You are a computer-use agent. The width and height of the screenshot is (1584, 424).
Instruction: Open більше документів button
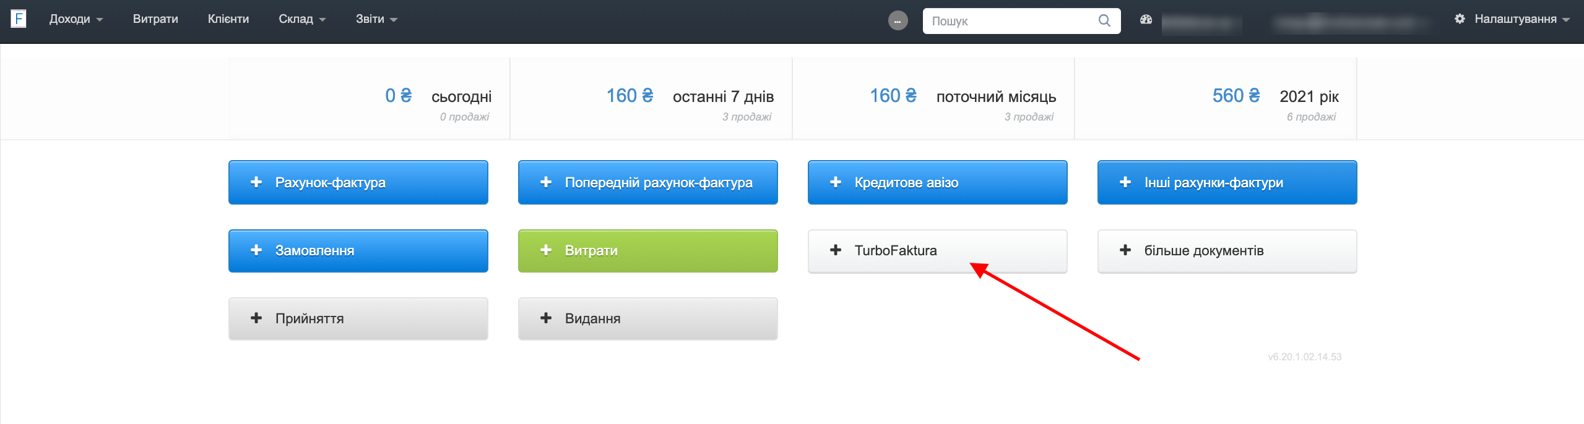point(1227,251)
